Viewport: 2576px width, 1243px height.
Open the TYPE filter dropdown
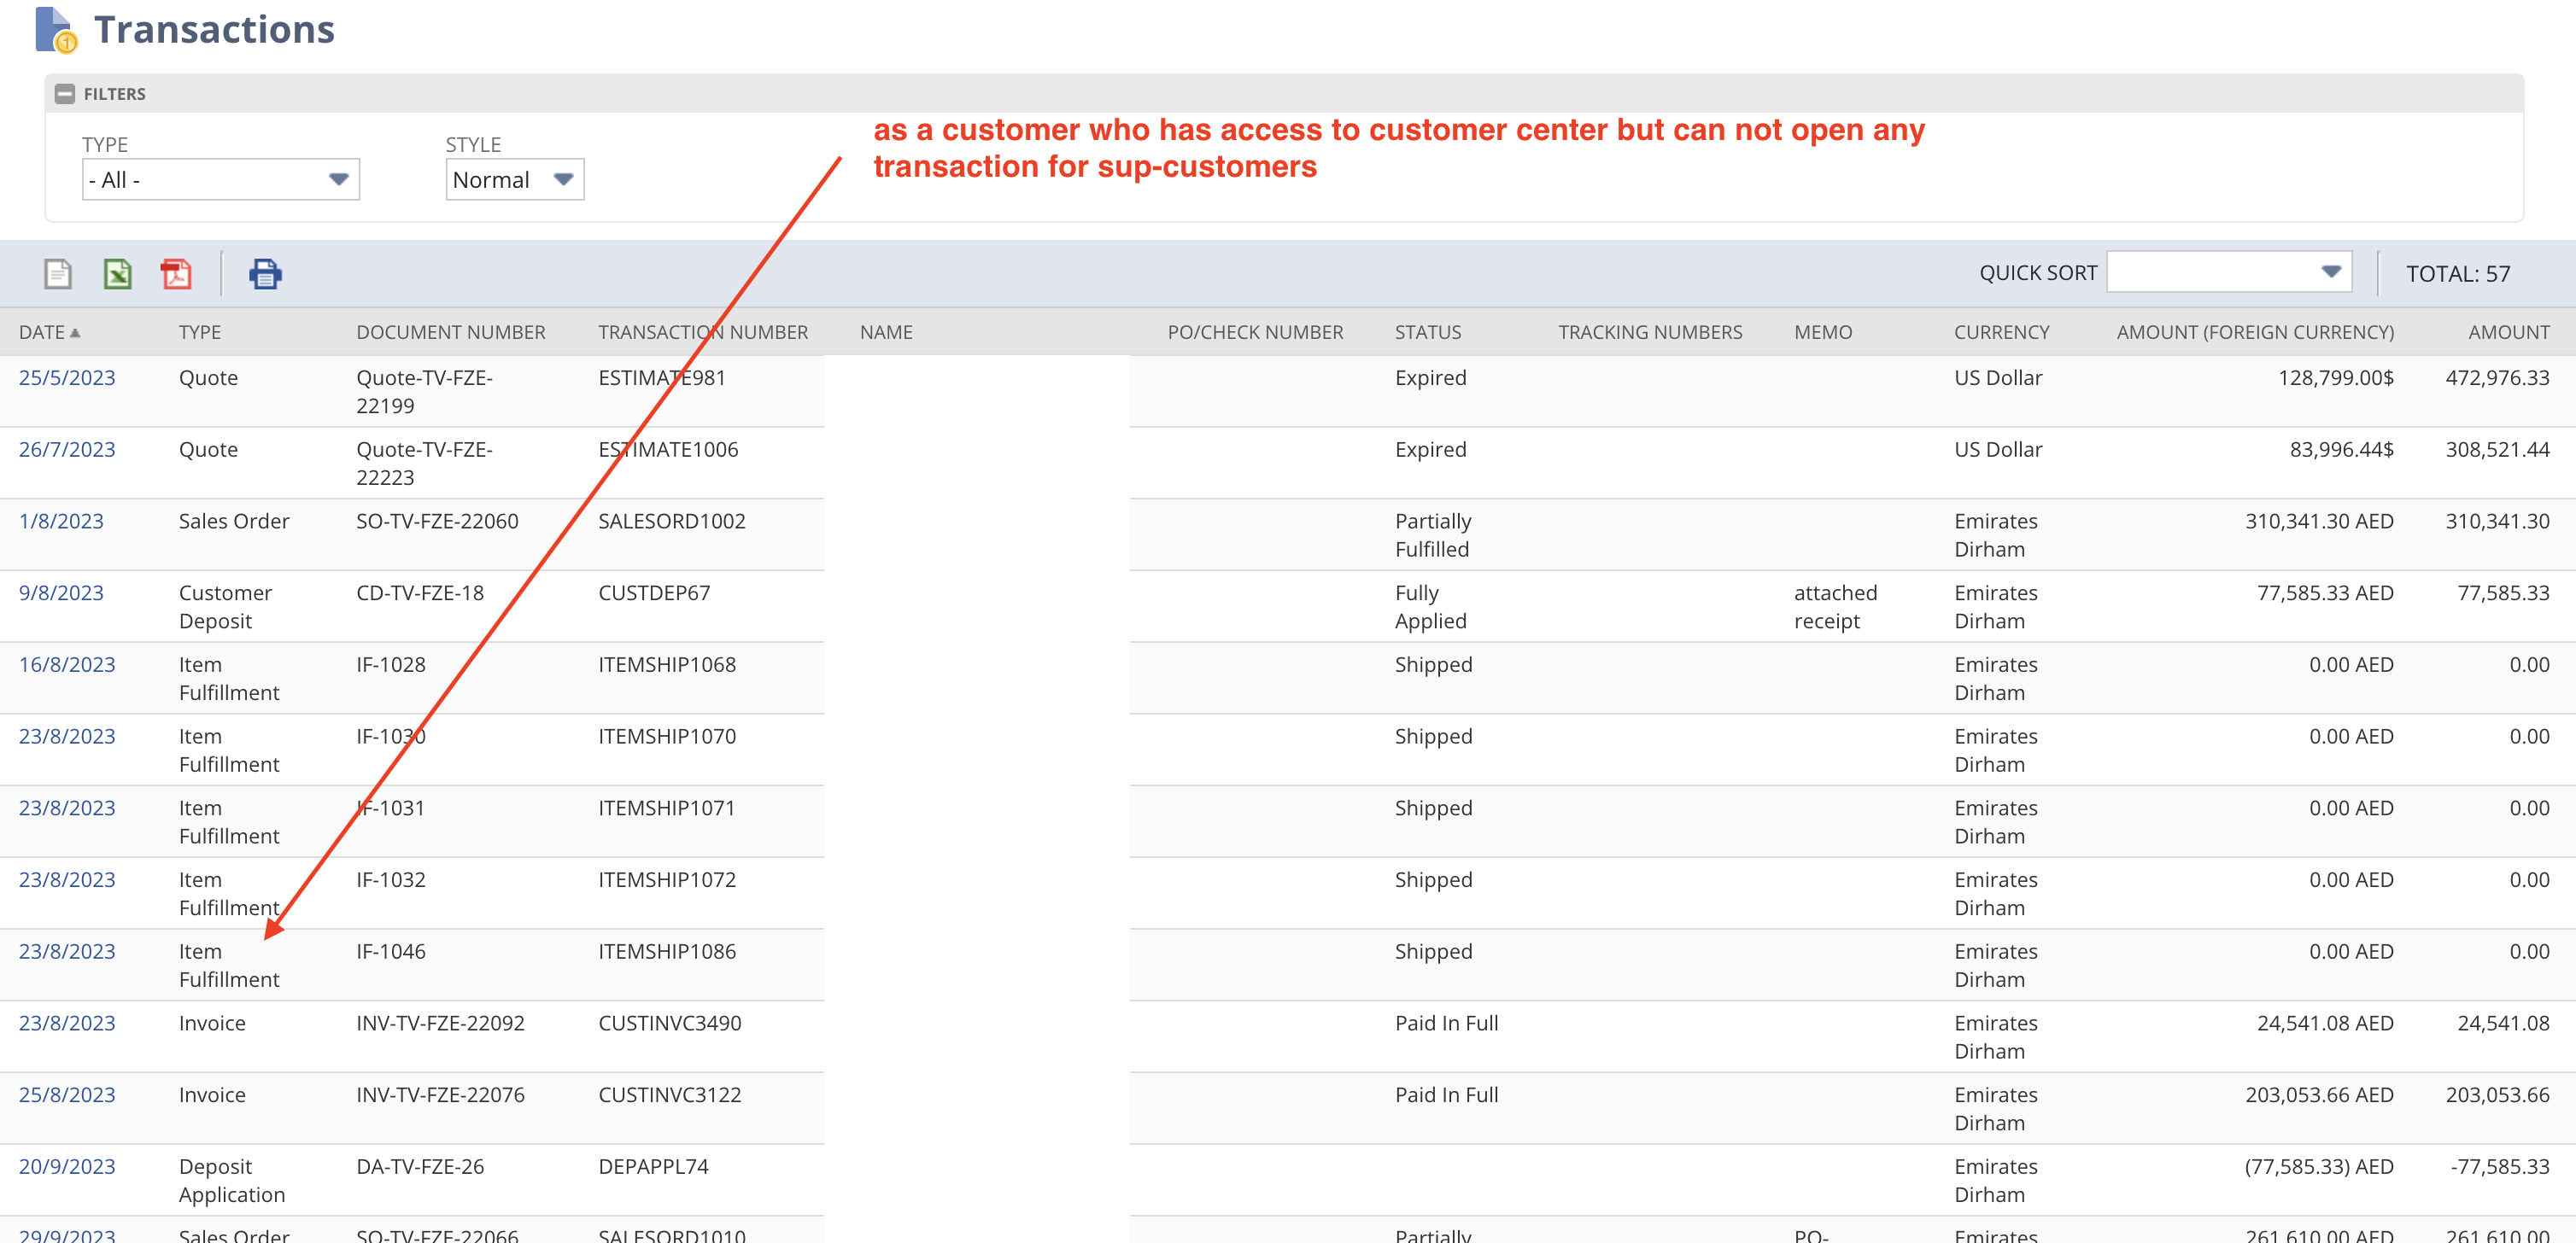[x=340, y=179]
